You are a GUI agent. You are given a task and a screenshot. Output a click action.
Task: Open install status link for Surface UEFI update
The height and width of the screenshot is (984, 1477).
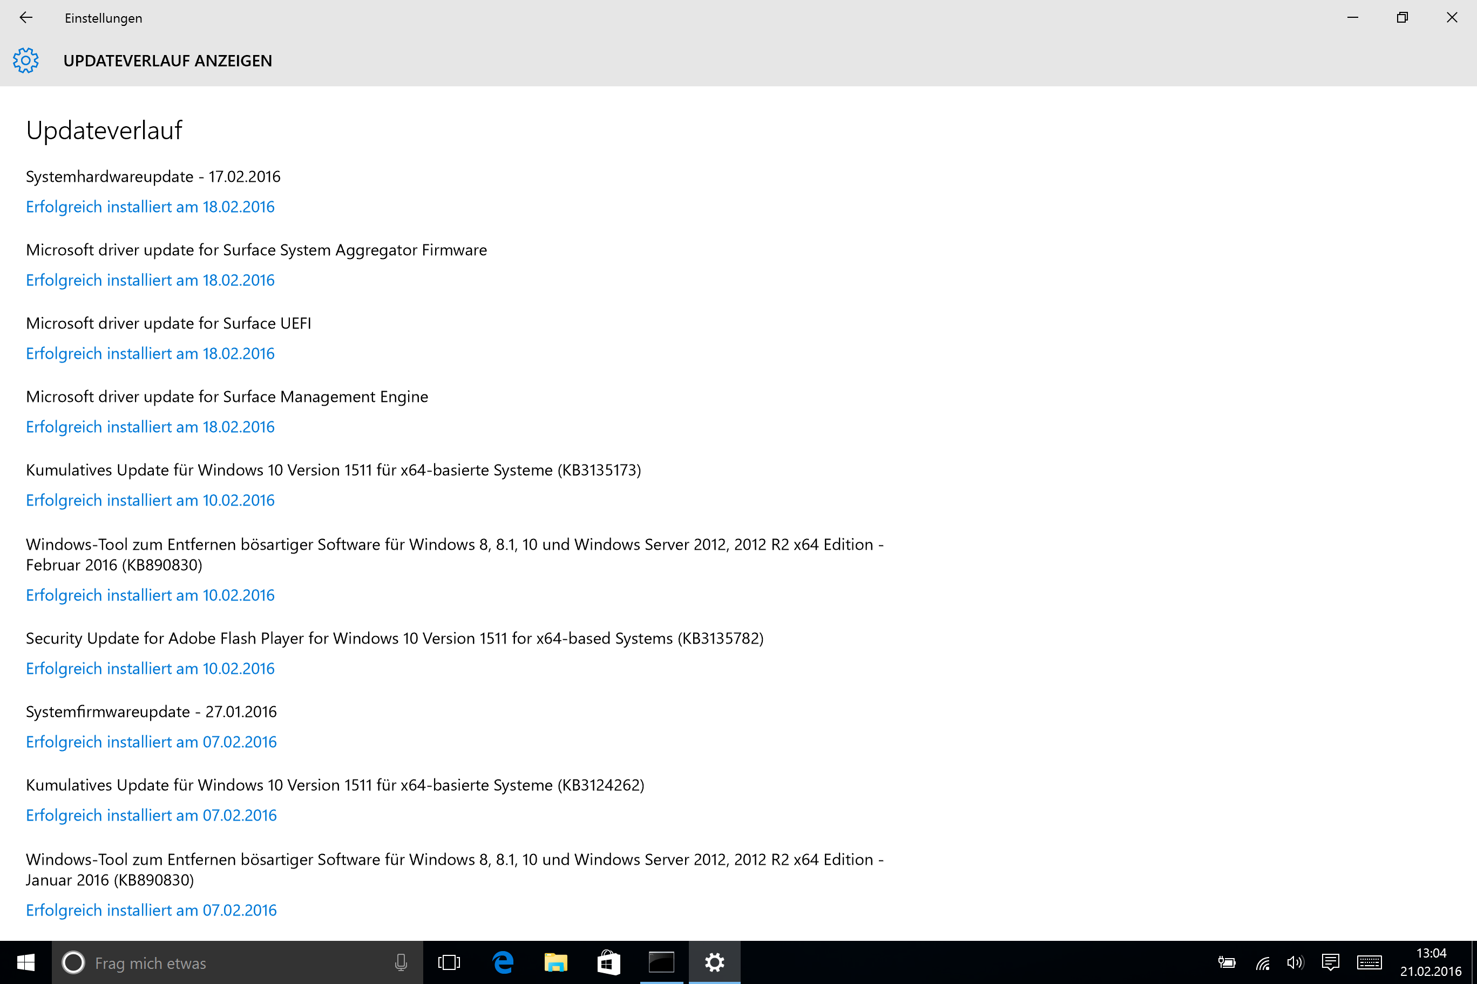150,354
